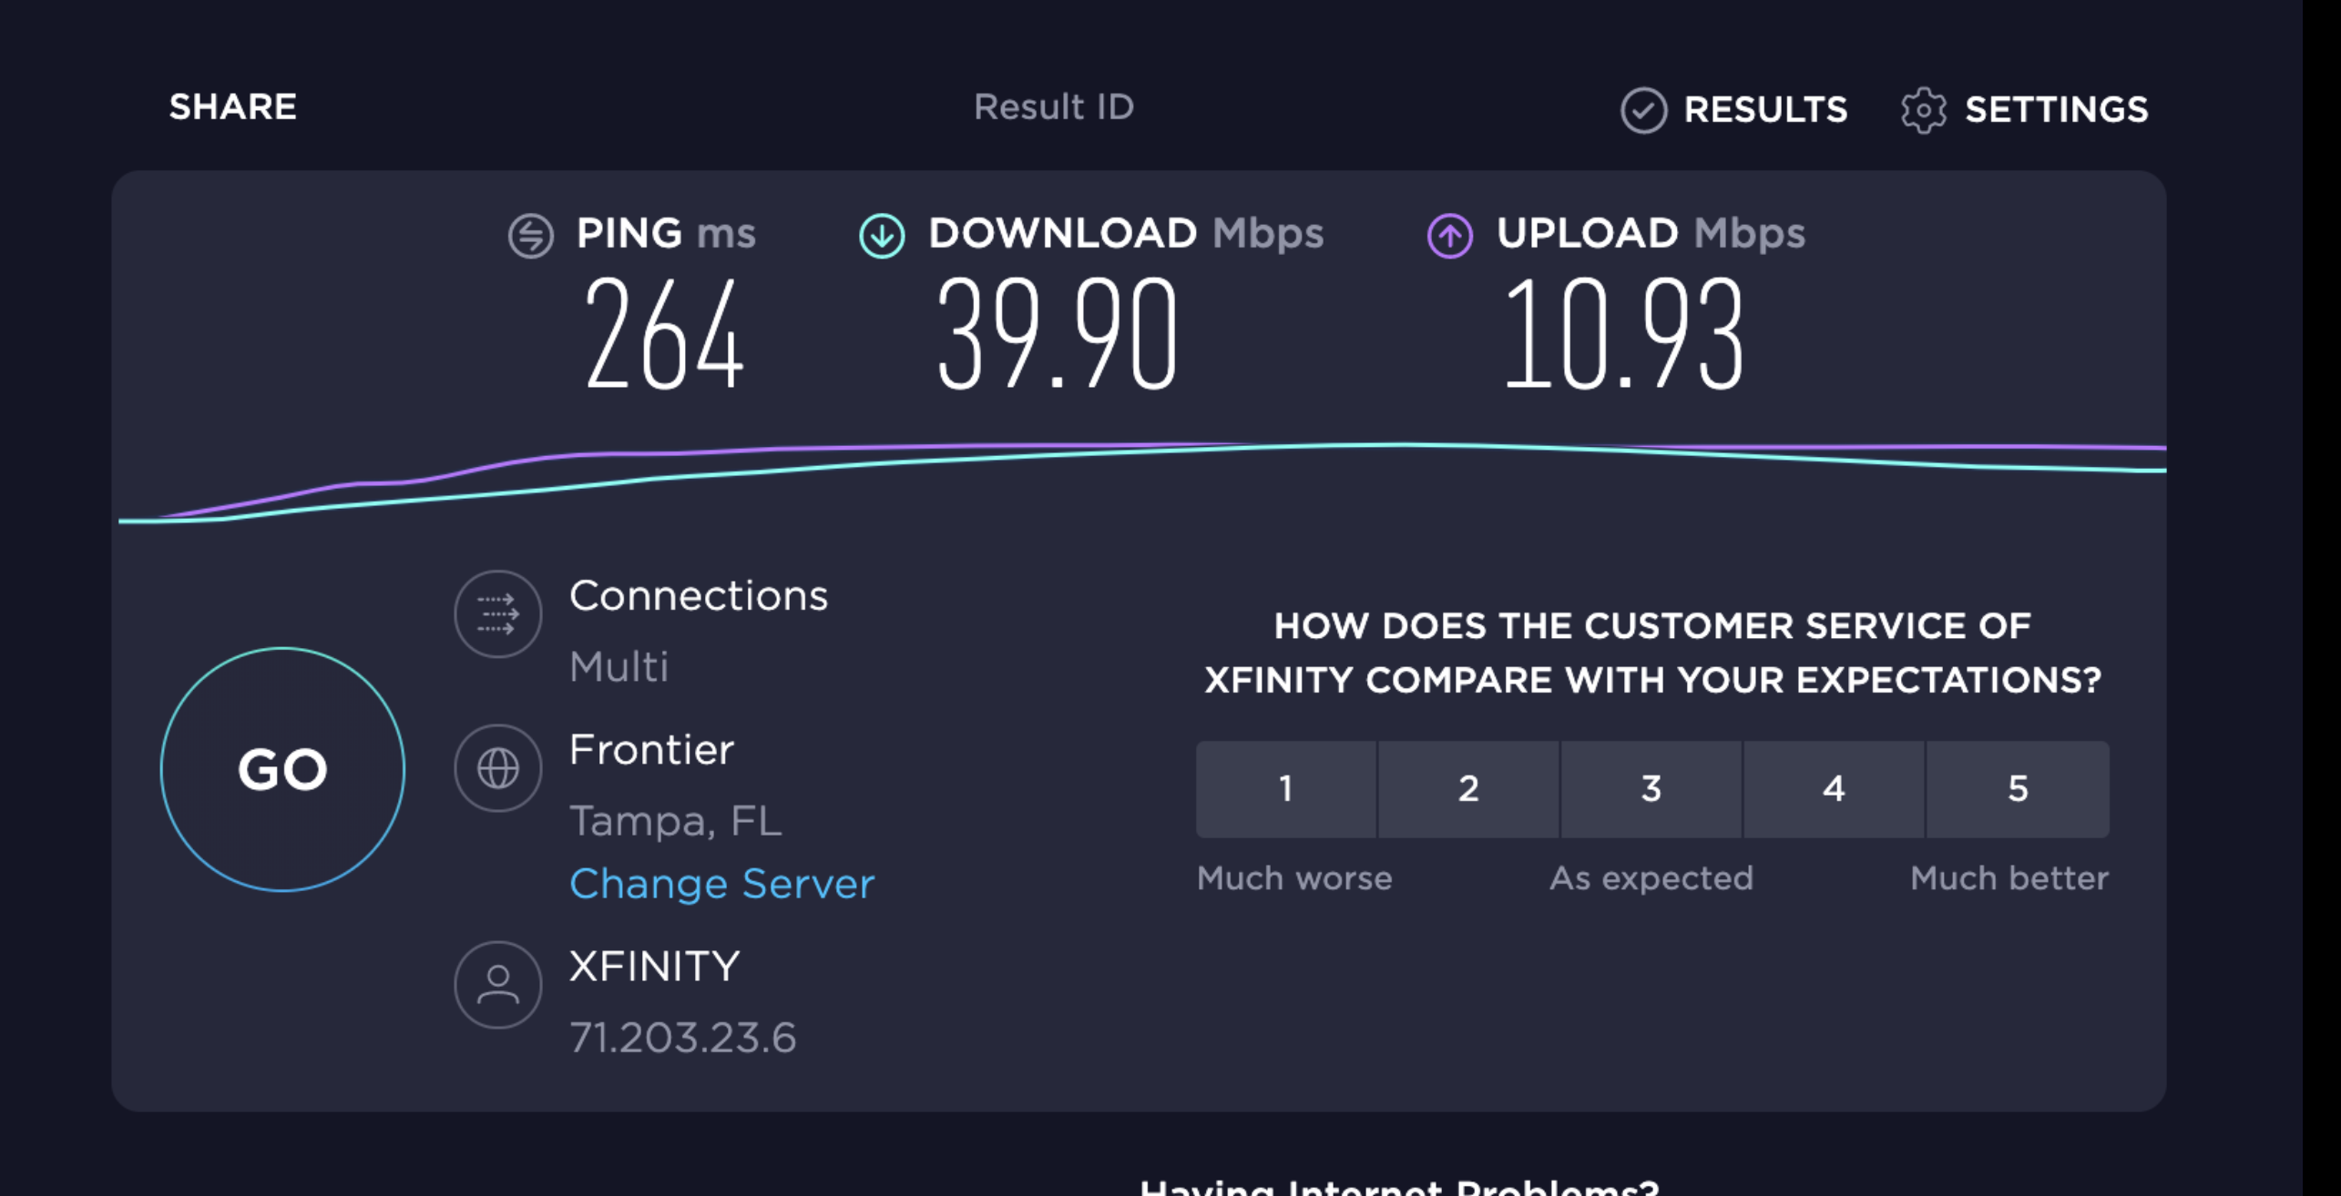
Task: Click the Connections arrows icon
Action: point(498,613)
